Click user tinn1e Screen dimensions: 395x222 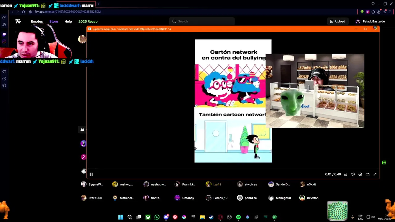(x=152, y=198)
